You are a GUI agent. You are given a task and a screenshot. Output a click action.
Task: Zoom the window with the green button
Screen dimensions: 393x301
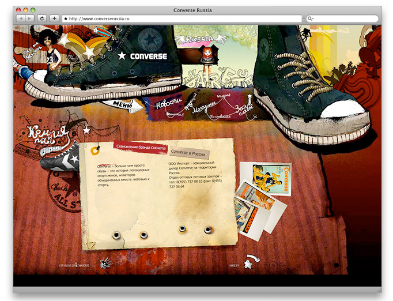(33, 10)
